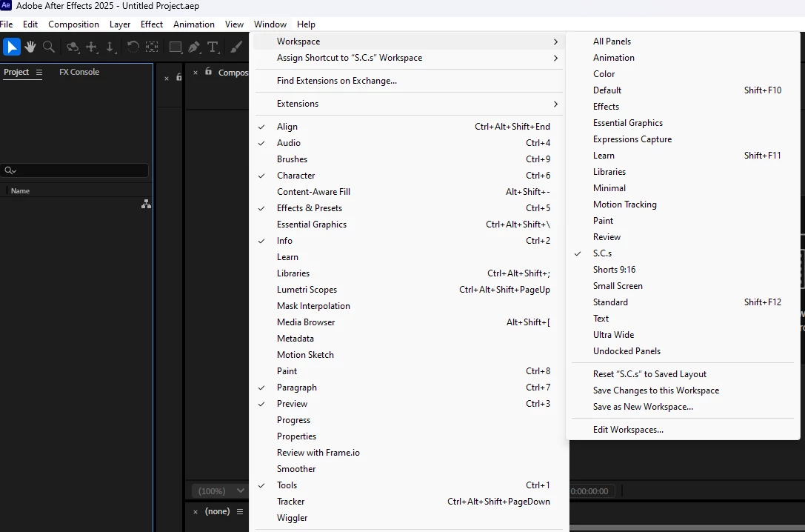The image size is (805, 532).
Task: Click Save Changes to this Workspace
Action: tap(683, 390)
